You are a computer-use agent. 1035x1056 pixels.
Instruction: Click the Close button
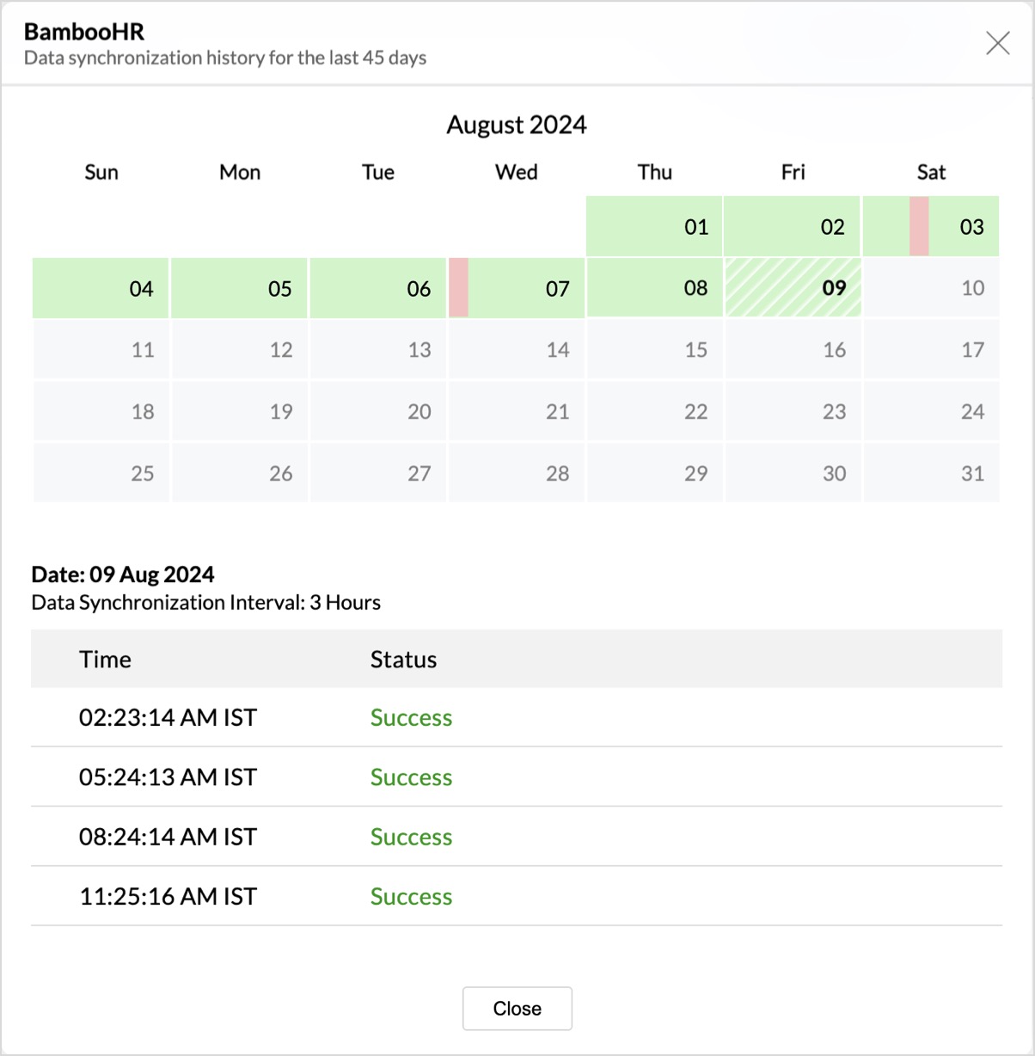[517, 1008]
